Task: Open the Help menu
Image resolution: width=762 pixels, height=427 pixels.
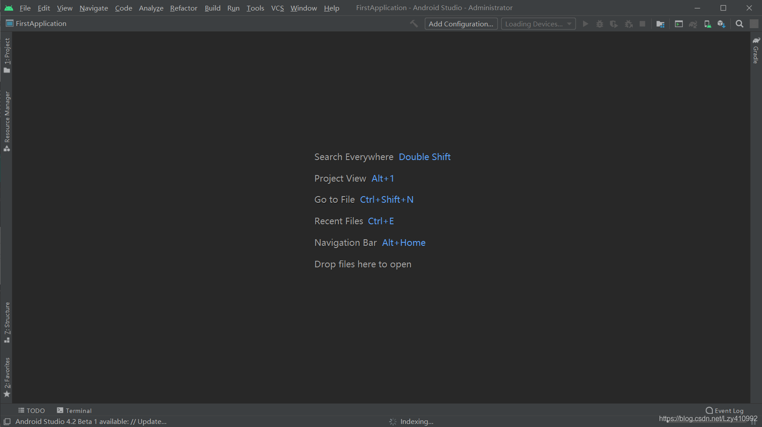Action: pos(332,8)
